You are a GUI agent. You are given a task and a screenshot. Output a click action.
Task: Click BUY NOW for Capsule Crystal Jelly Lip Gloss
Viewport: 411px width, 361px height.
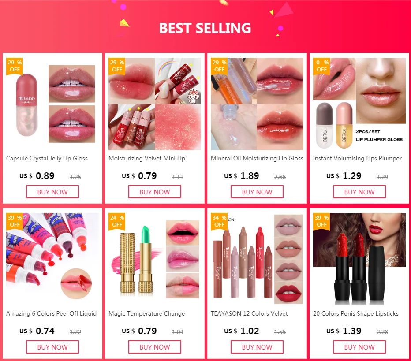point(52,192)
